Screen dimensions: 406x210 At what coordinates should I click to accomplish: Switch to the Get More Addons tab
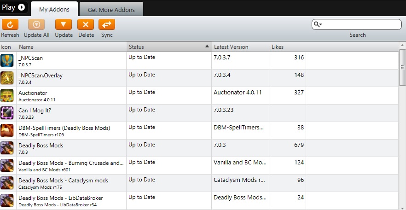coord(111,9)
